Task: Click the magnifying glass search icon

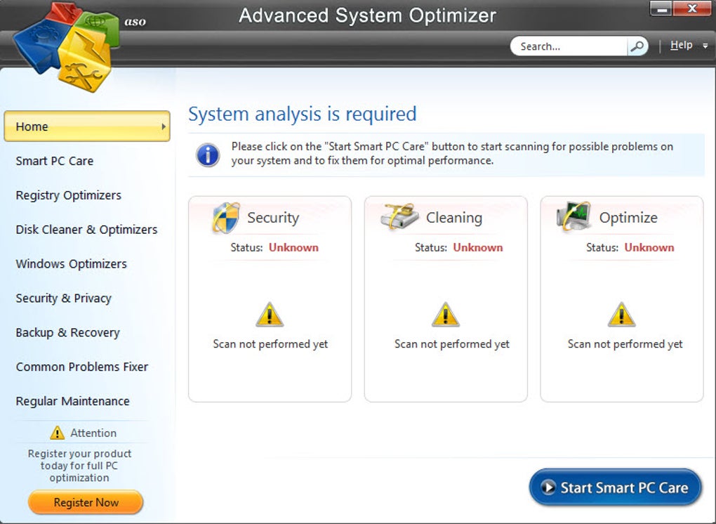Action: click(x=637, y=46)
